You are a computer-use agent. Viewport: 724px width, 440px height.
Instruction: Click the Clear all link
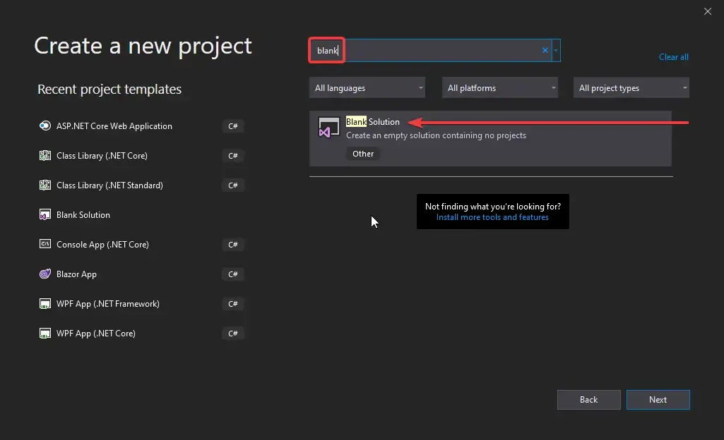pyautogui.click(x=673, y=56)
